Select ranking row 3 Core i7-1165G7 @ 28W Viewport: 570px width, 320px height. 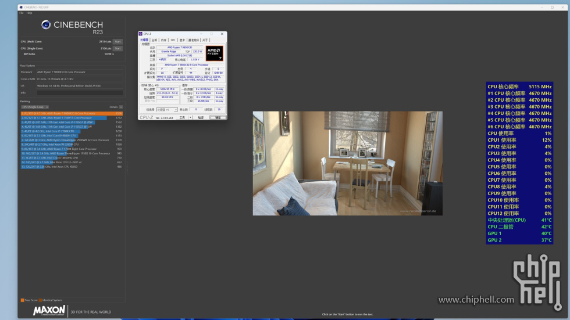(x=72, y=123)
